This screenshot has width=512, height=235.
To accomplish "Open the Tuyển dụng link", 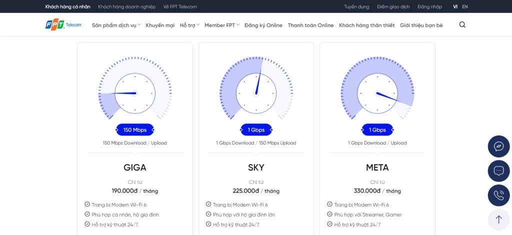I will click(x=356, y=6).
